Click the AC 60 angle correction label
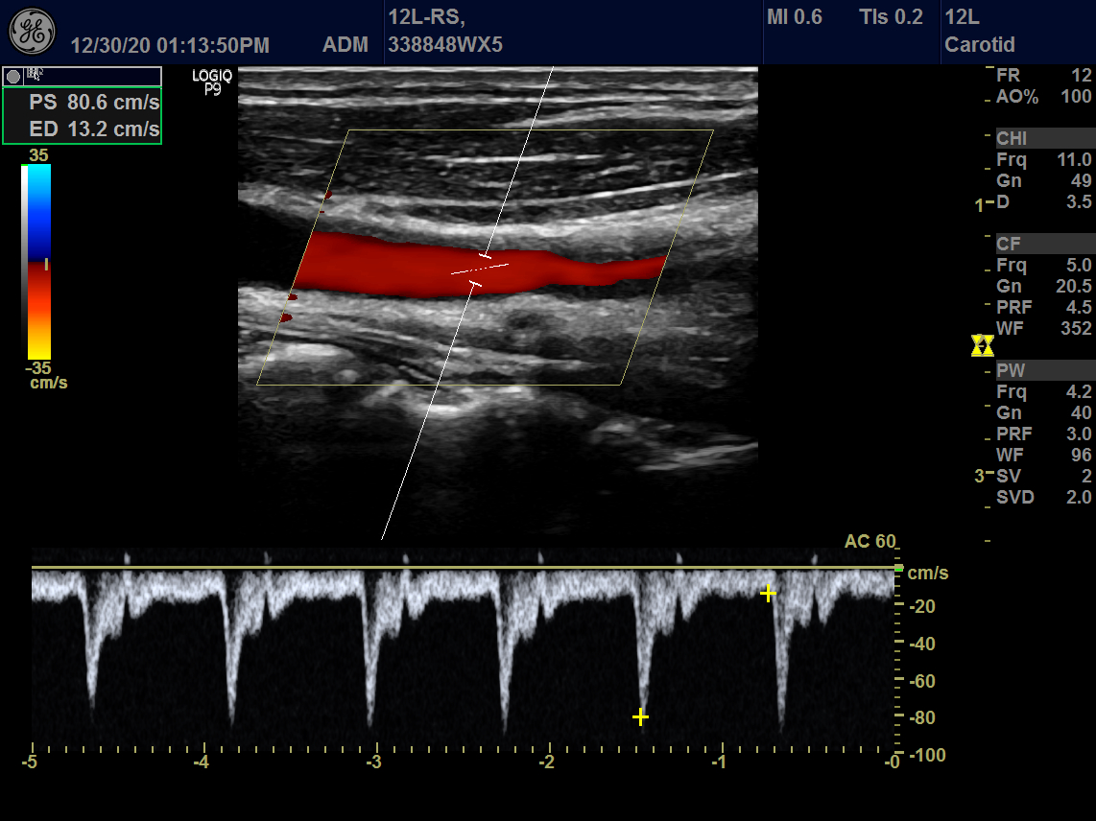Screen dimensions: 1096x821 (x=870, y=542)
